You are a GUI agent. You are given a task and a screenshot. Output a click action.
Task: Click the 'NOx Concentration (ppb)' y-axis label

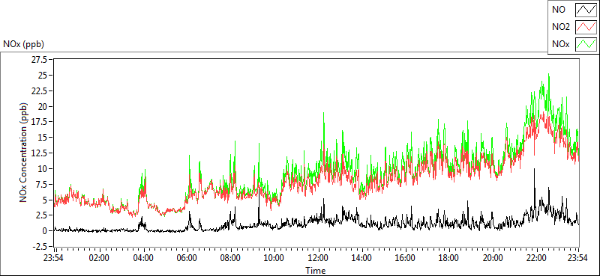(x=24, y=152)
